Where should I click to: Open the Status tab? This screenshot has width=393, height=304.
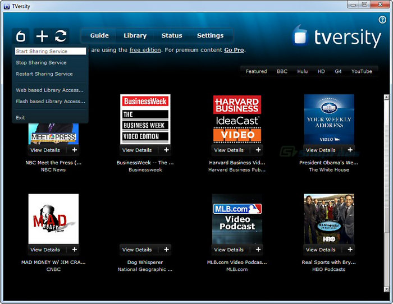point(172,35)
